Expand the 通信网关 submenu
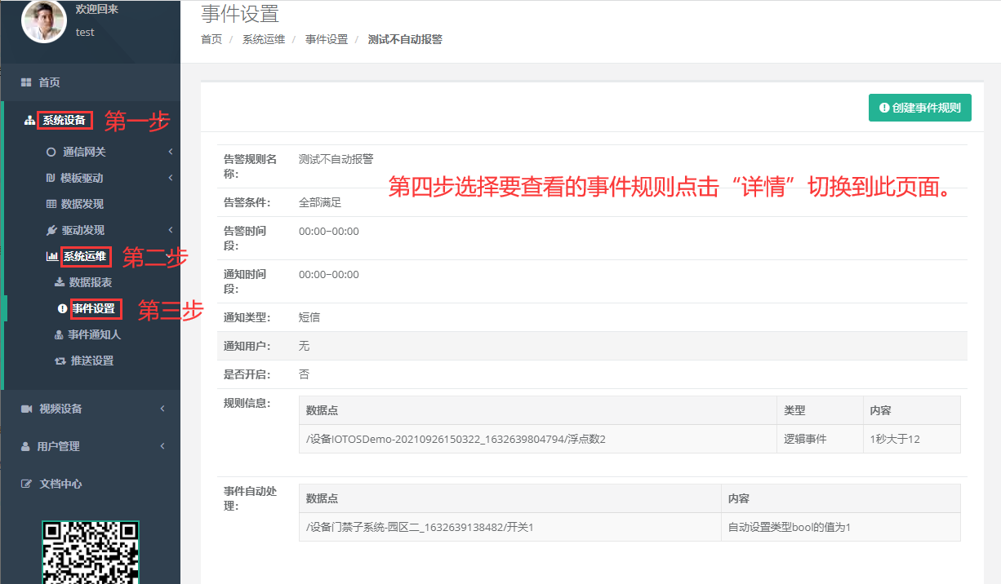Viewport: 1001px width, 584px height. click(x=170, y=152)
